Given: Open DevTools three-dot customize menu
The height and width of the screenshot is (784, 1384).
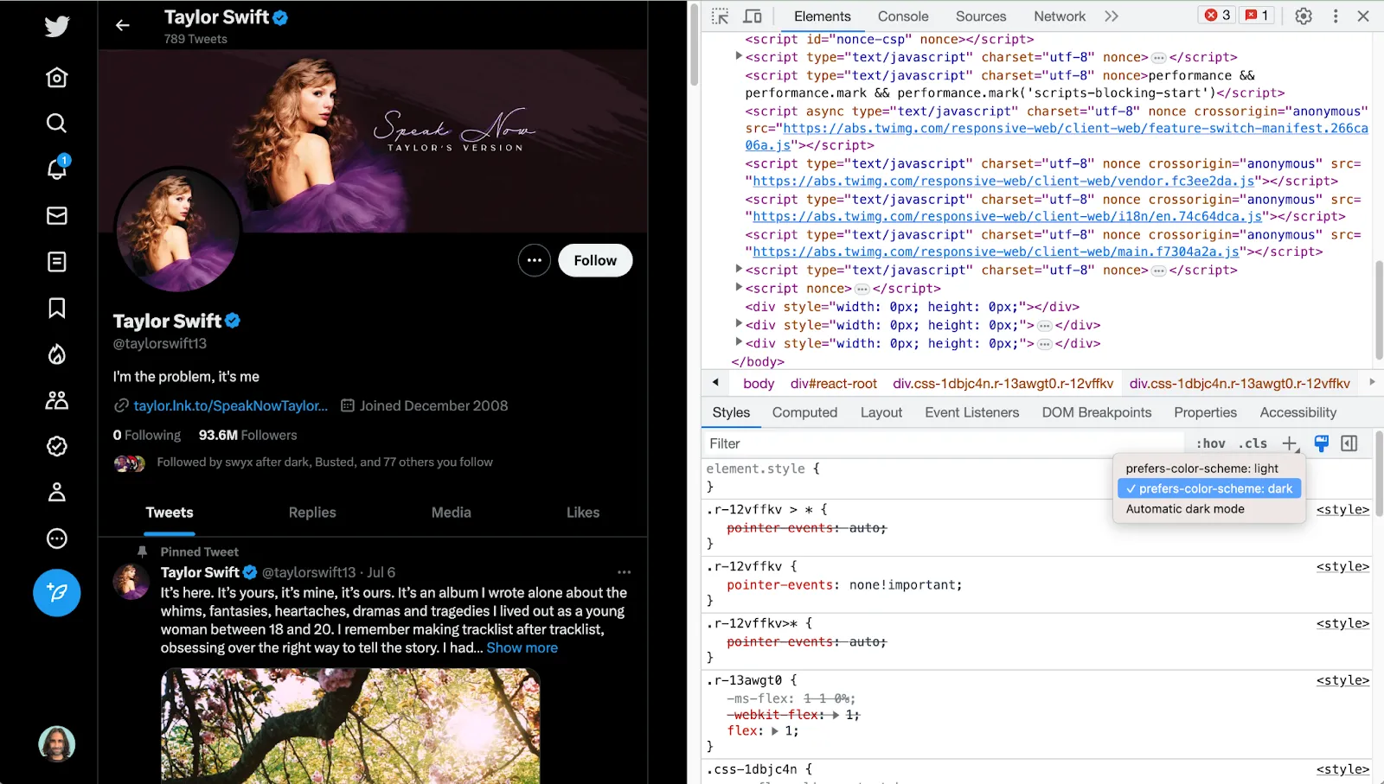Looking at the screenshot, I should [1336, 16].
